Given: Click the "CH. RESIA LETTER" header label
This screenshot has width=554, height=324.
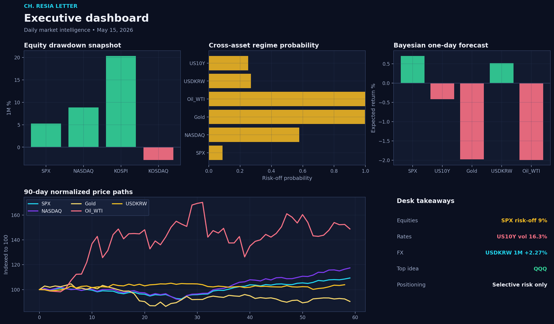Looking at the screenshot, I should (51, 6).
